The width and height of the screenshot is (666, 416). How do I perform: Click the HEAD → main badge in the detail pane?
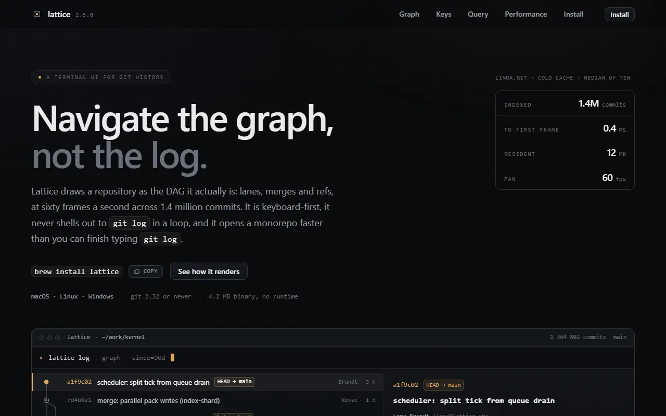443,385
